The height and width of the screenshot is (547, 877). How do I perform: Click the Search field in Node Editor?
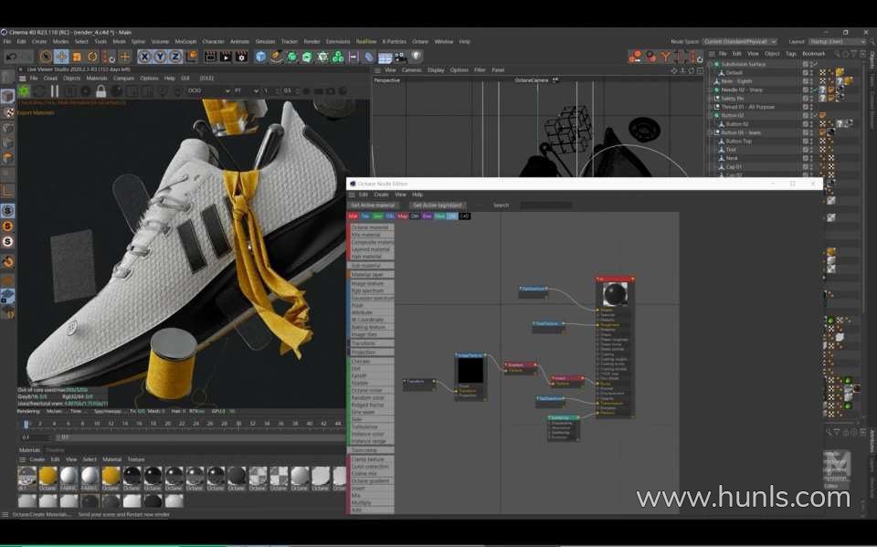(545, 205)
